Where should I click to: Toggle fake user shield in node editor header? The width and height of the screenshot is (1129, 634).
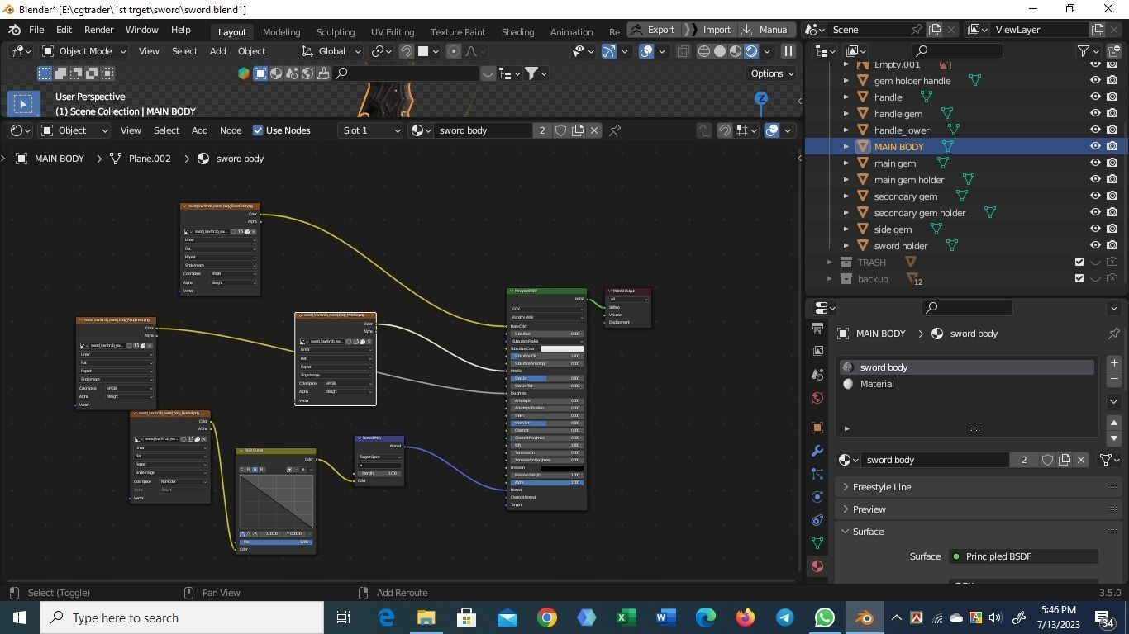pyautogui.click(x=561, y=130)
